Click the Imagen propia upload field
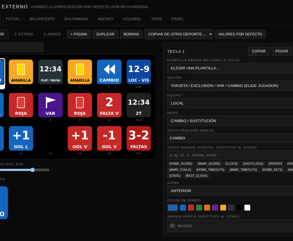The height and width of the screenshot is (241, 293). pyautogui.click(x=230, y=226)
